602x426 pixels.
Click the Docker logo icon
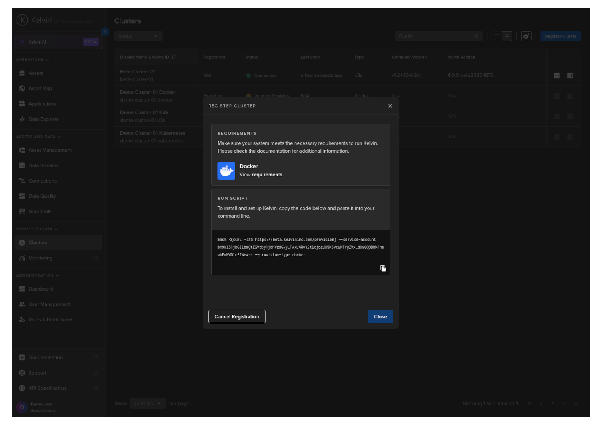click(x=226, y=171)
